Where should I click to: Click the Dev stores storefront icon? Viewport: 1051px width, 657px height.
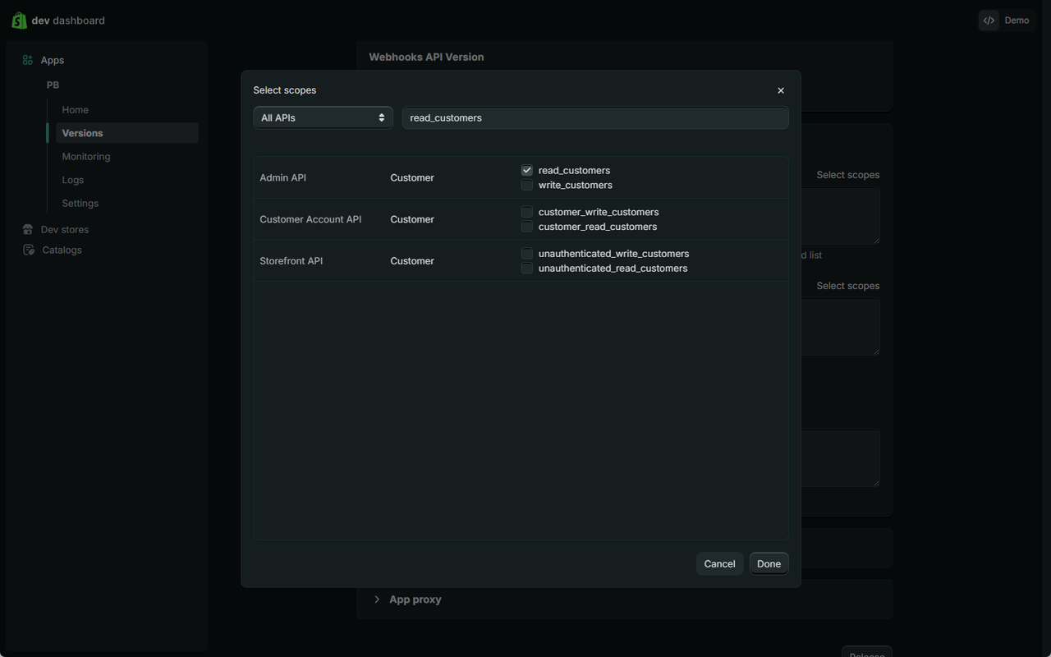28,230
